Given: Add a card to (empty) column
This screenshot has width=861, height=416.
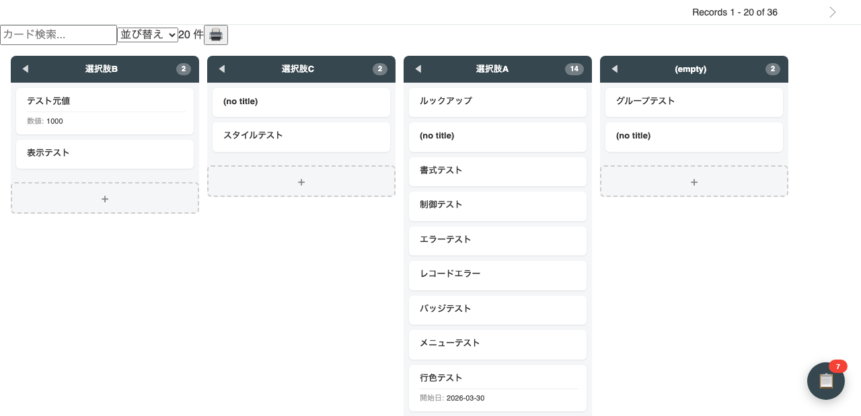Looking at the screenshot, I should coord(694,181).
